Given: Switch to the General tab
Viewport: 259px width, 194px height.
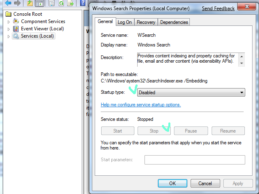Looking at the screenshot, I should coord(105,21).
